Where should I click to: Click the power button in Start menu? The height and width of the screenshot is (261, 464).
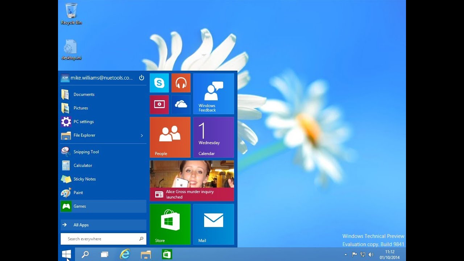click(x=141, y=78)
